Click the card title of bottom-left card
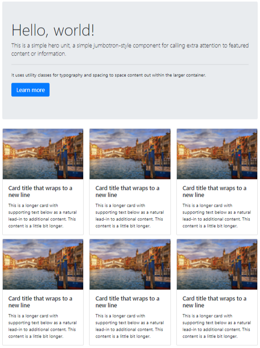This screenshot has height=348, width=260. pyautogui.click(x=40, y=302)
